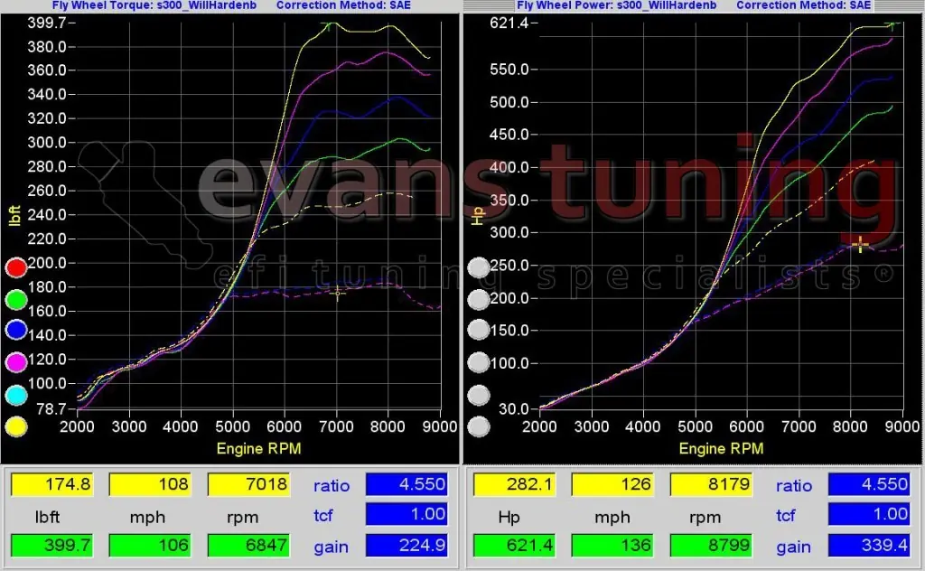Click the peak power rpm field showing 8799
This screenshot has height=571, width=925.
(712, 545)
